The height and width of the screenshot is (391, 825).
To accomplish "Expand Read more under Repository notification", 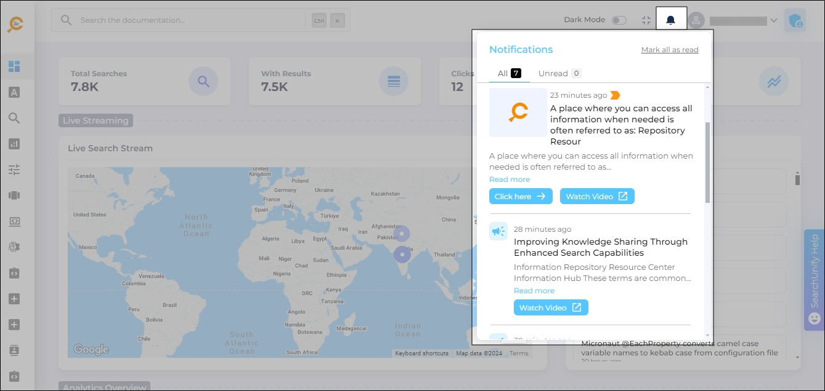I will point(509,180).
